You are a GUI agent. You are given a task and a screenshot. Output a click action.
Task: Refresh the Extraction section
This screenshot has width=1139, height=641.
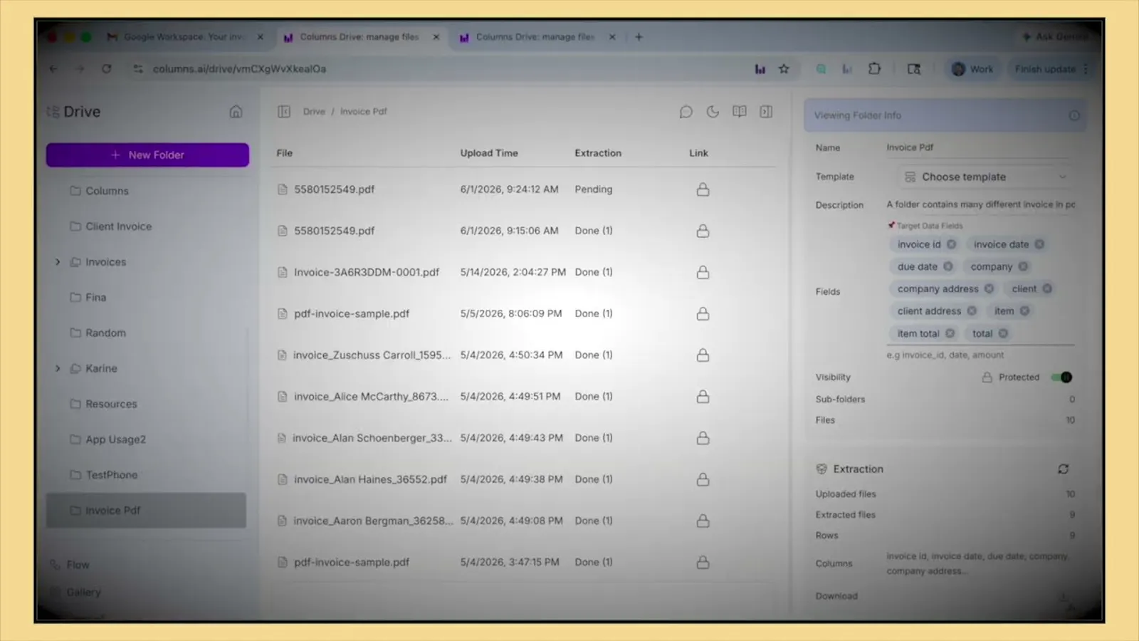coord(1063,469)
